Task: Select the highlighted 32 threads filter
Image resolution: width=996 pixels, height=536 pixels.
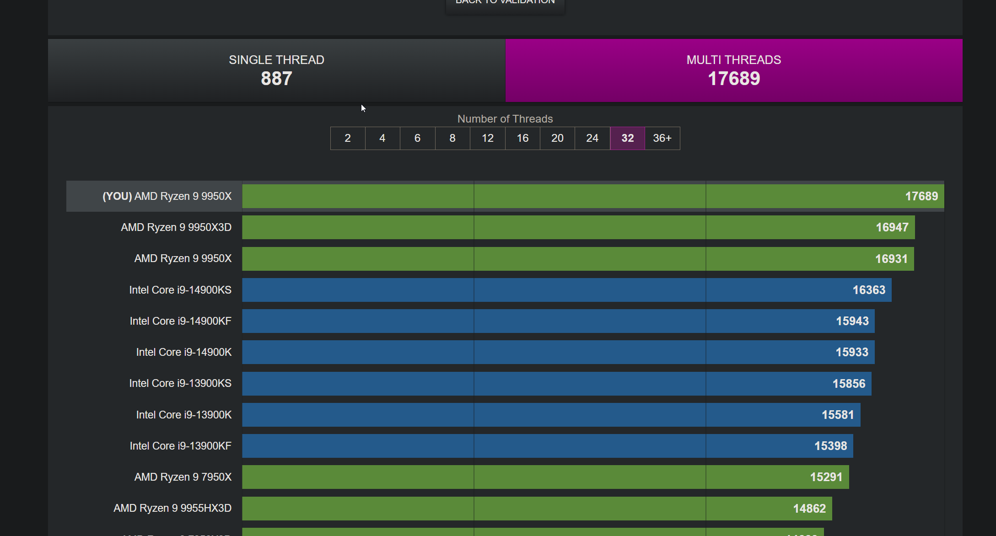Action: point(627,138)
